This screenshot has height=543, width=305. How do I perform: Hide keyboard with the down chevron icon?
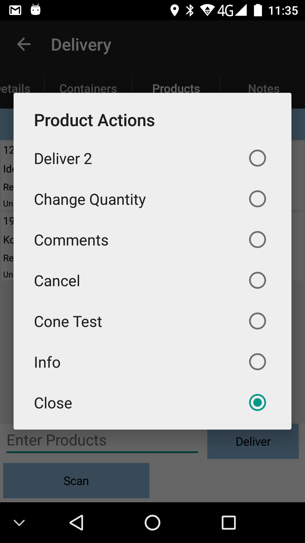[19, 523]
